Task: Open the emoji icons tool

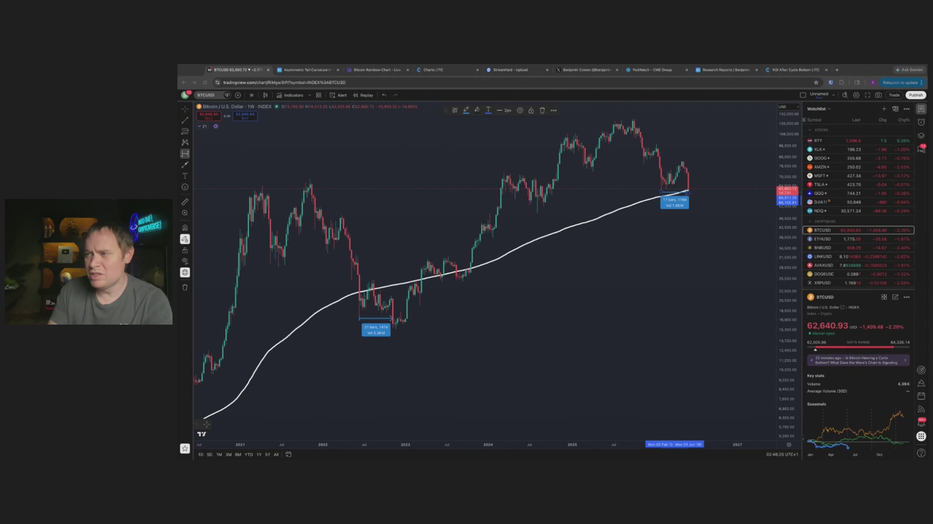Action: tap(185, 187)
